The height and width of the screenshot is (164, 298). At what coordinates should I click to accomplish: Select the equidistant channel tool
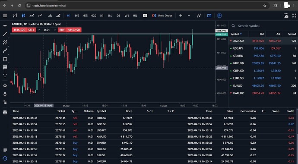point(5,42)
